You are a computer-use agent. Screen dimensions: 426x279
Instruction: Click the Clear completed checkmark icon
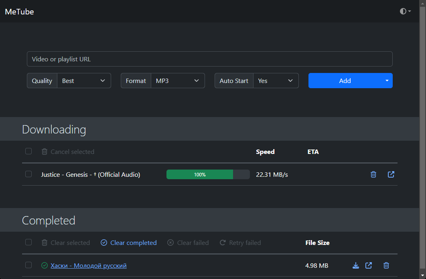[x=104, y=243]
